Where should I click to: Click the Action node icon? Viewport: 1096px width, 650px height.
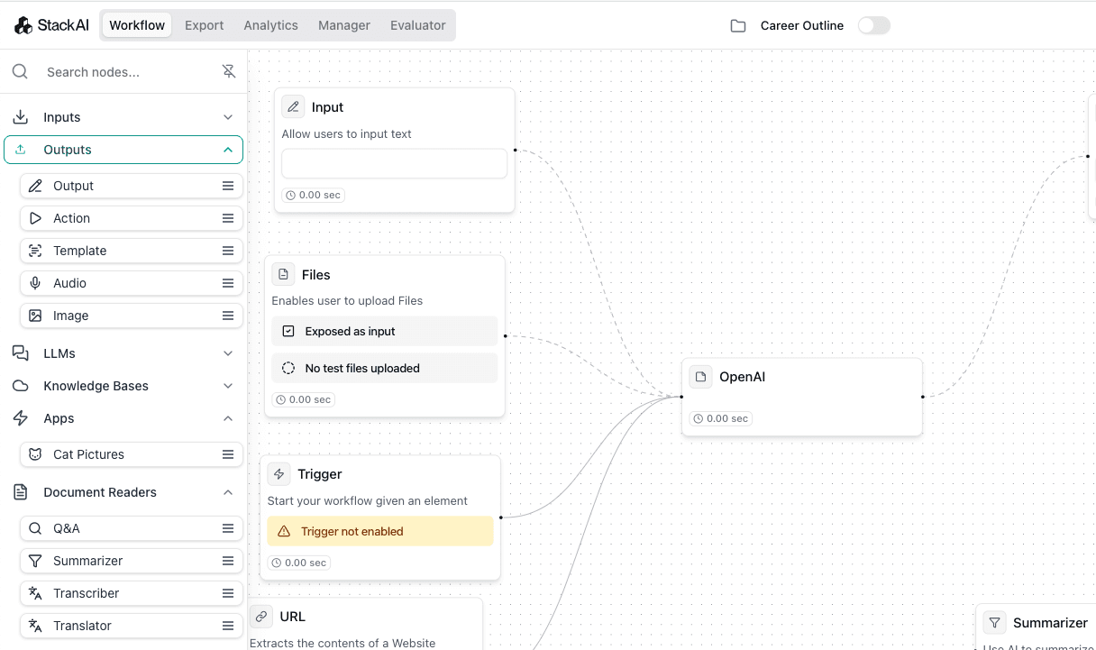point(35,218)
